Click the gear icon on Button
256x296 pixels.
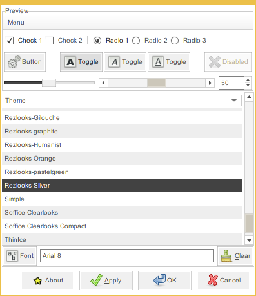pos(14,62)
